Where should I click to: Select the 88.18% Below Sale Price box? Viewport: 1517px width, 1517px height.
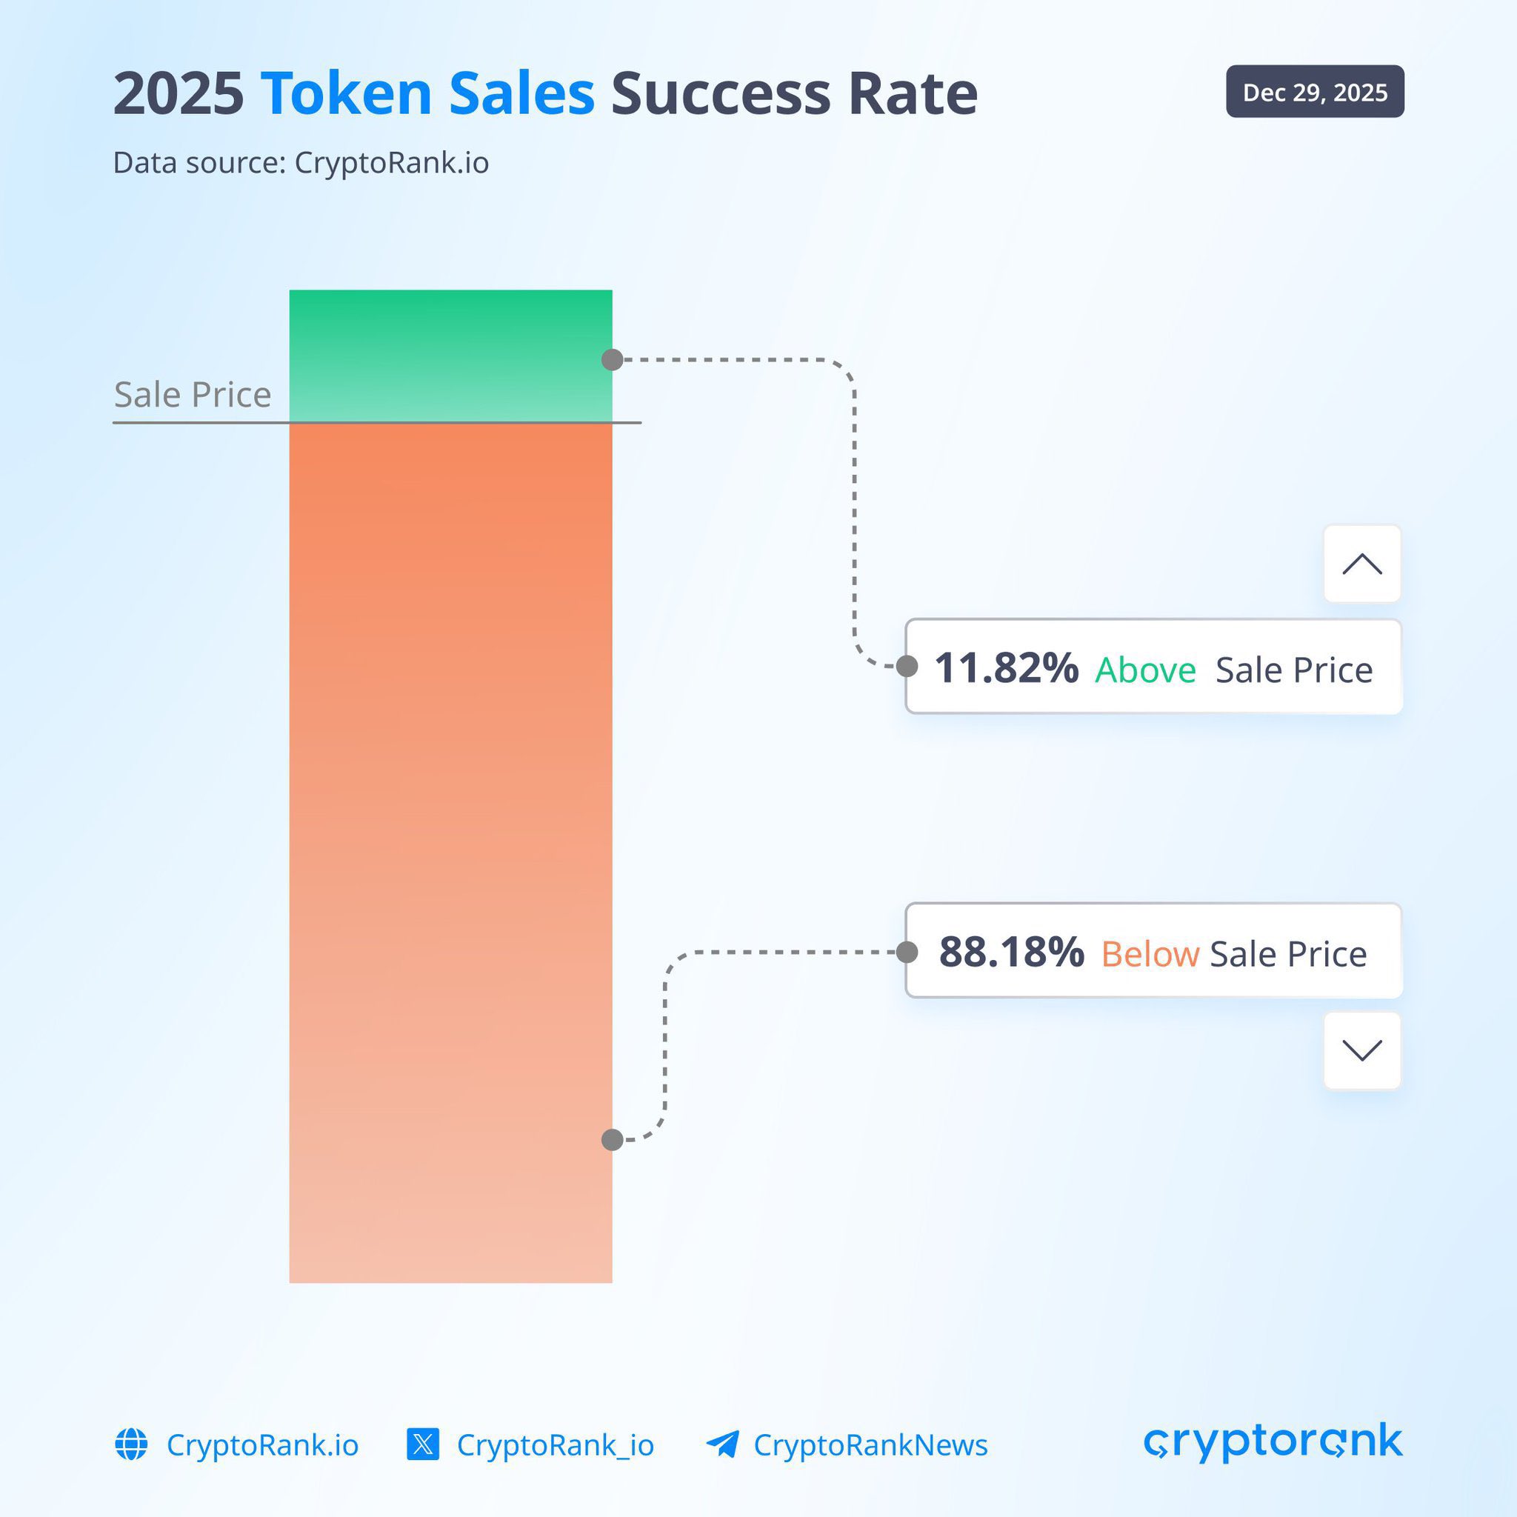tap(1153, 952)
